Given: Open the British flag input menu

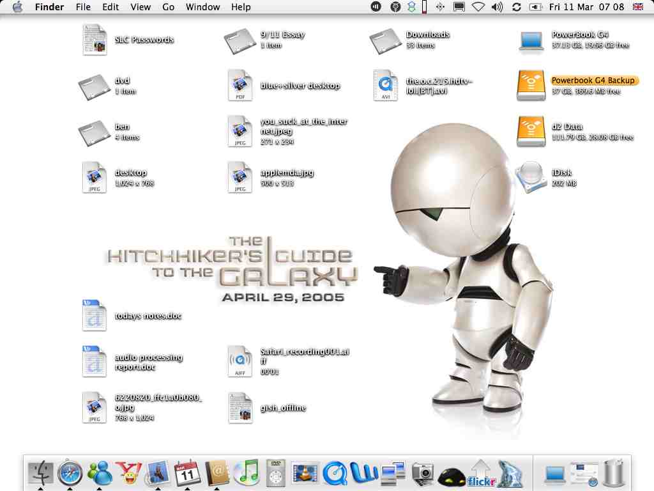Looking at the screenshot, I should coord(637,7).
